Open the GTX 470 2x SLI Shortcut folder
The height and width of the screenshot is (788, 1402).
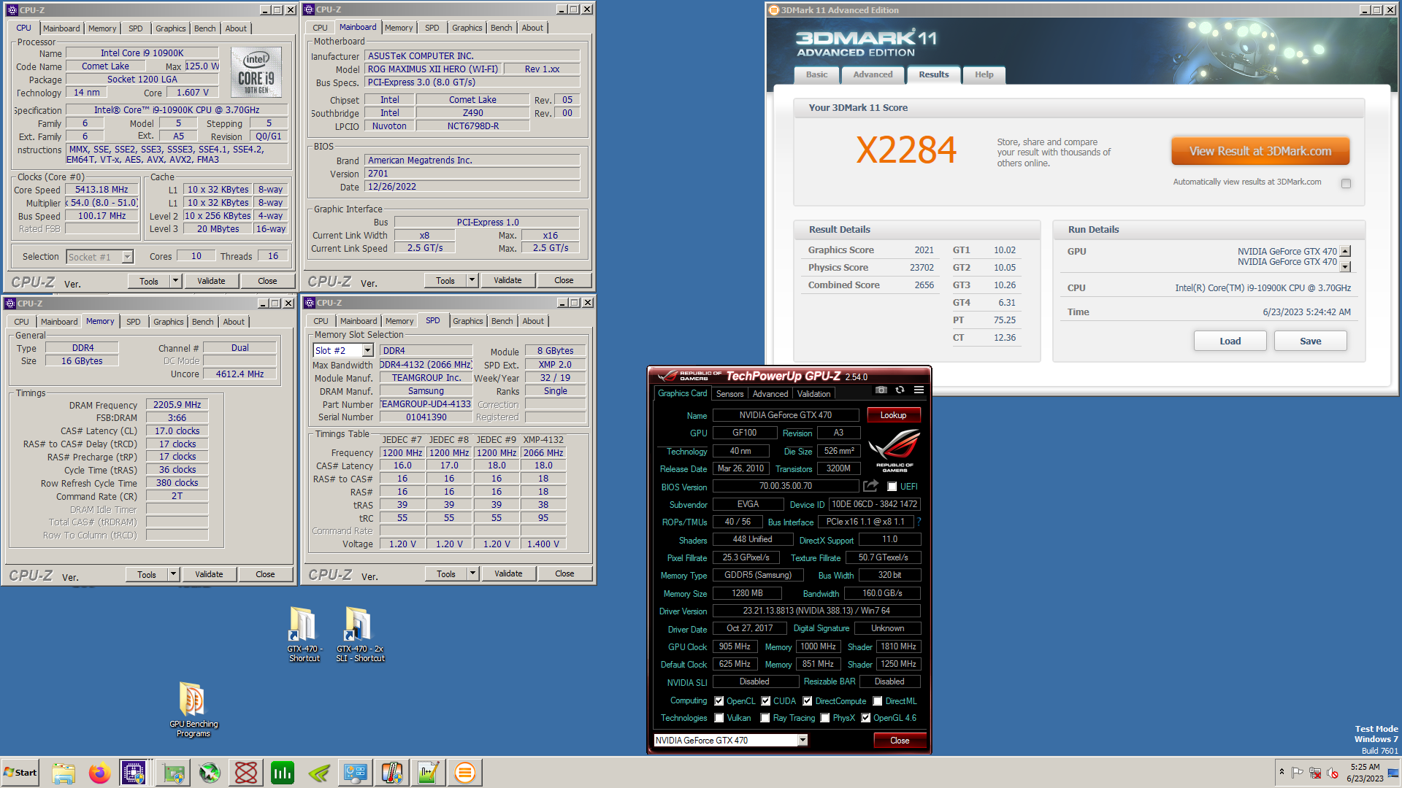360,634
